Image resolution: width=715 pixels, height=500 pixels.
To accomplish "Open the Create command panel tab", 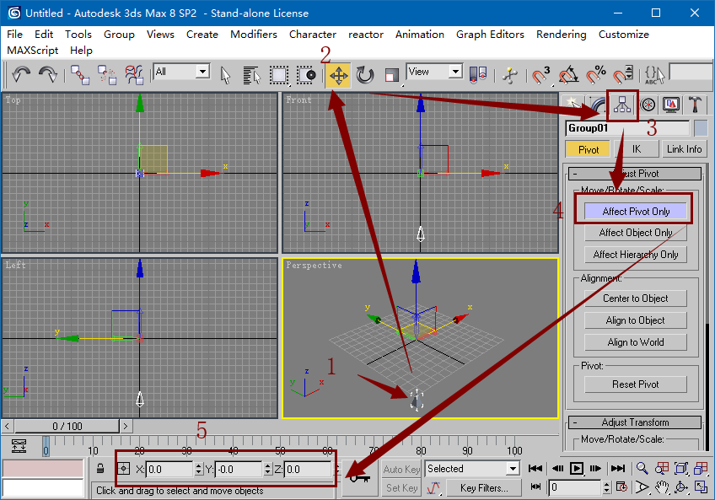I will pyautogui.click(x=573, y=105).
